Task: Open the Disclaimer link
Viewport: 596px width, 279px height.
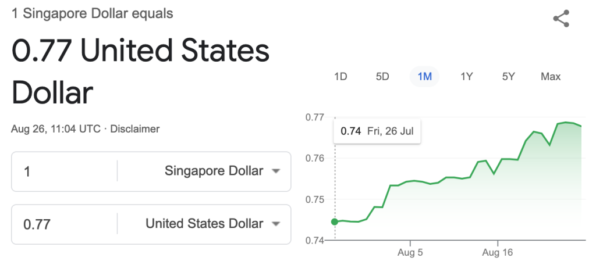Action: coord(135,129)
